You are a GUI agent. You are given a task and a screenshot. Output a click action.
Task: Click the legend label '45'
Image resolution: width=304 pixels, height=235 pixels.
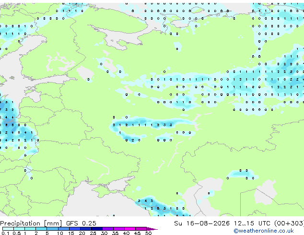tap(137, 233)
